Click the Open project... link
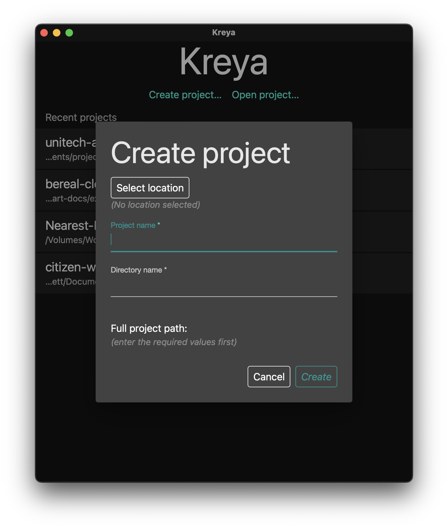Viewport: 448px width, 529px height. point(265,95)
